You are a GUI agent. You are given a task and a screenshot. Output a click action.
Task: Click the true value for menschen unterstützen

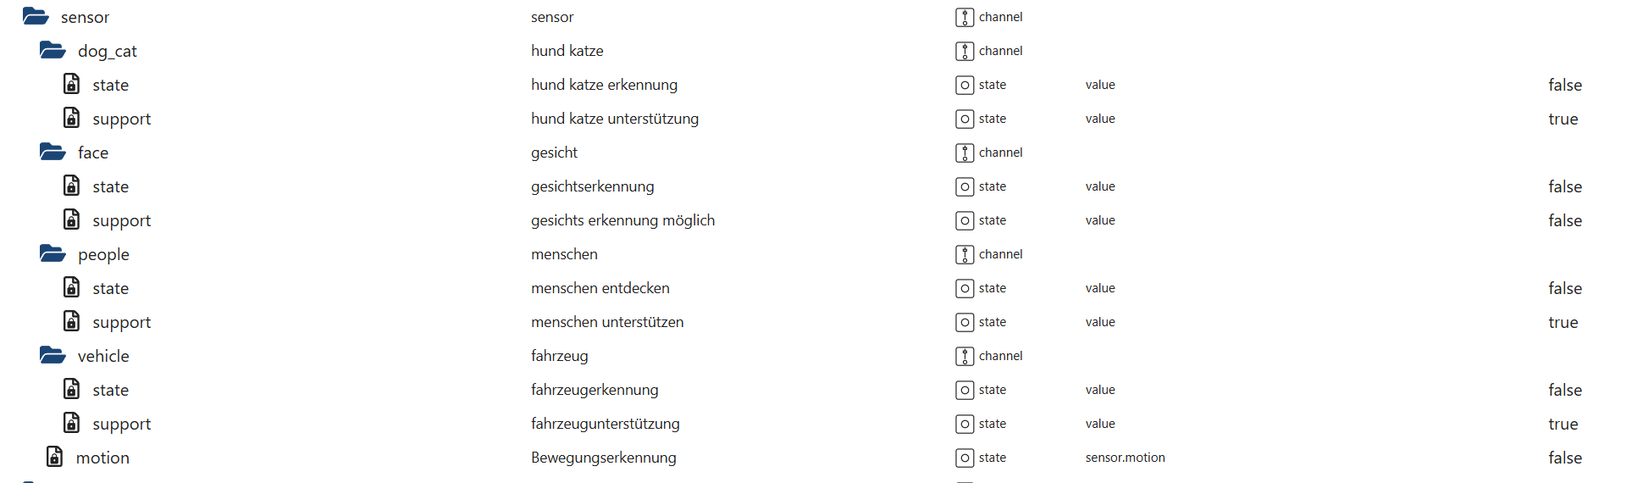point(1563,322)
